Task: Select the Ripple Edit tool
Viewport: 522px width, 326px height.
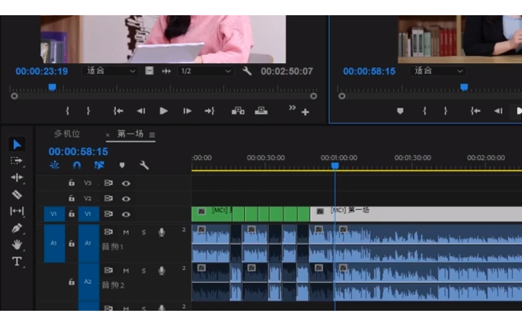Action: pos(17,177)
